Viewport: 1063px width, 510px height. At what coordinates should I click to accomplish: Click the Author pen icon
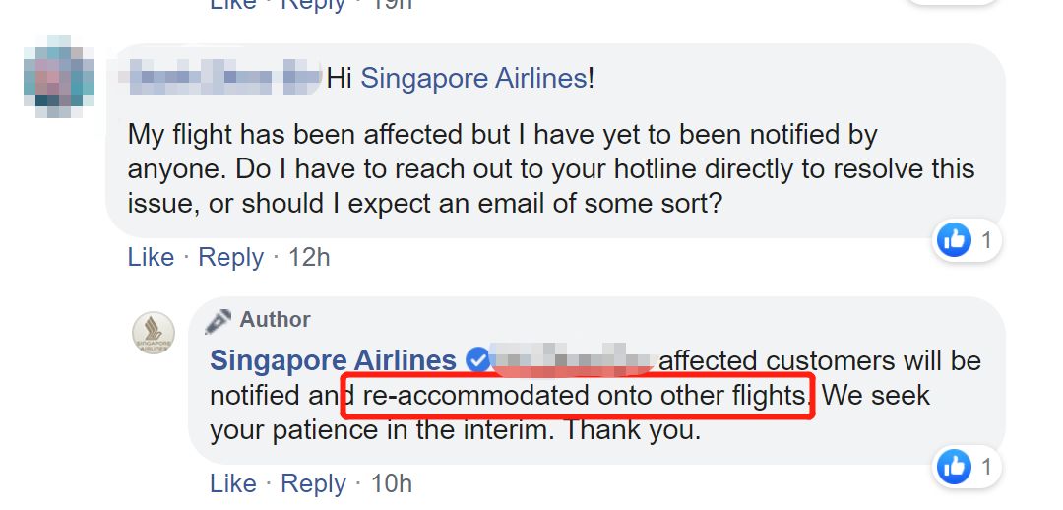click(224, 320)
